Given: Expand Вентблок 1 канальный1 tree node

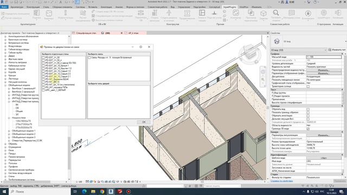Looking at the screenshot, I should tap(9, 88).
